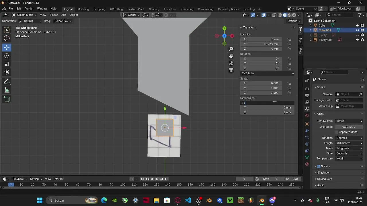Open the Unit System Metric dropdown
The width and height of the screenshot is (367, 206).
349,121
